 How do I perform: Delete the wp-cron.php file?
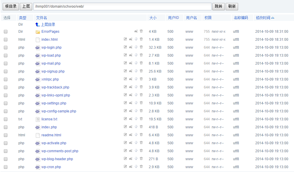tap(141, 166)
